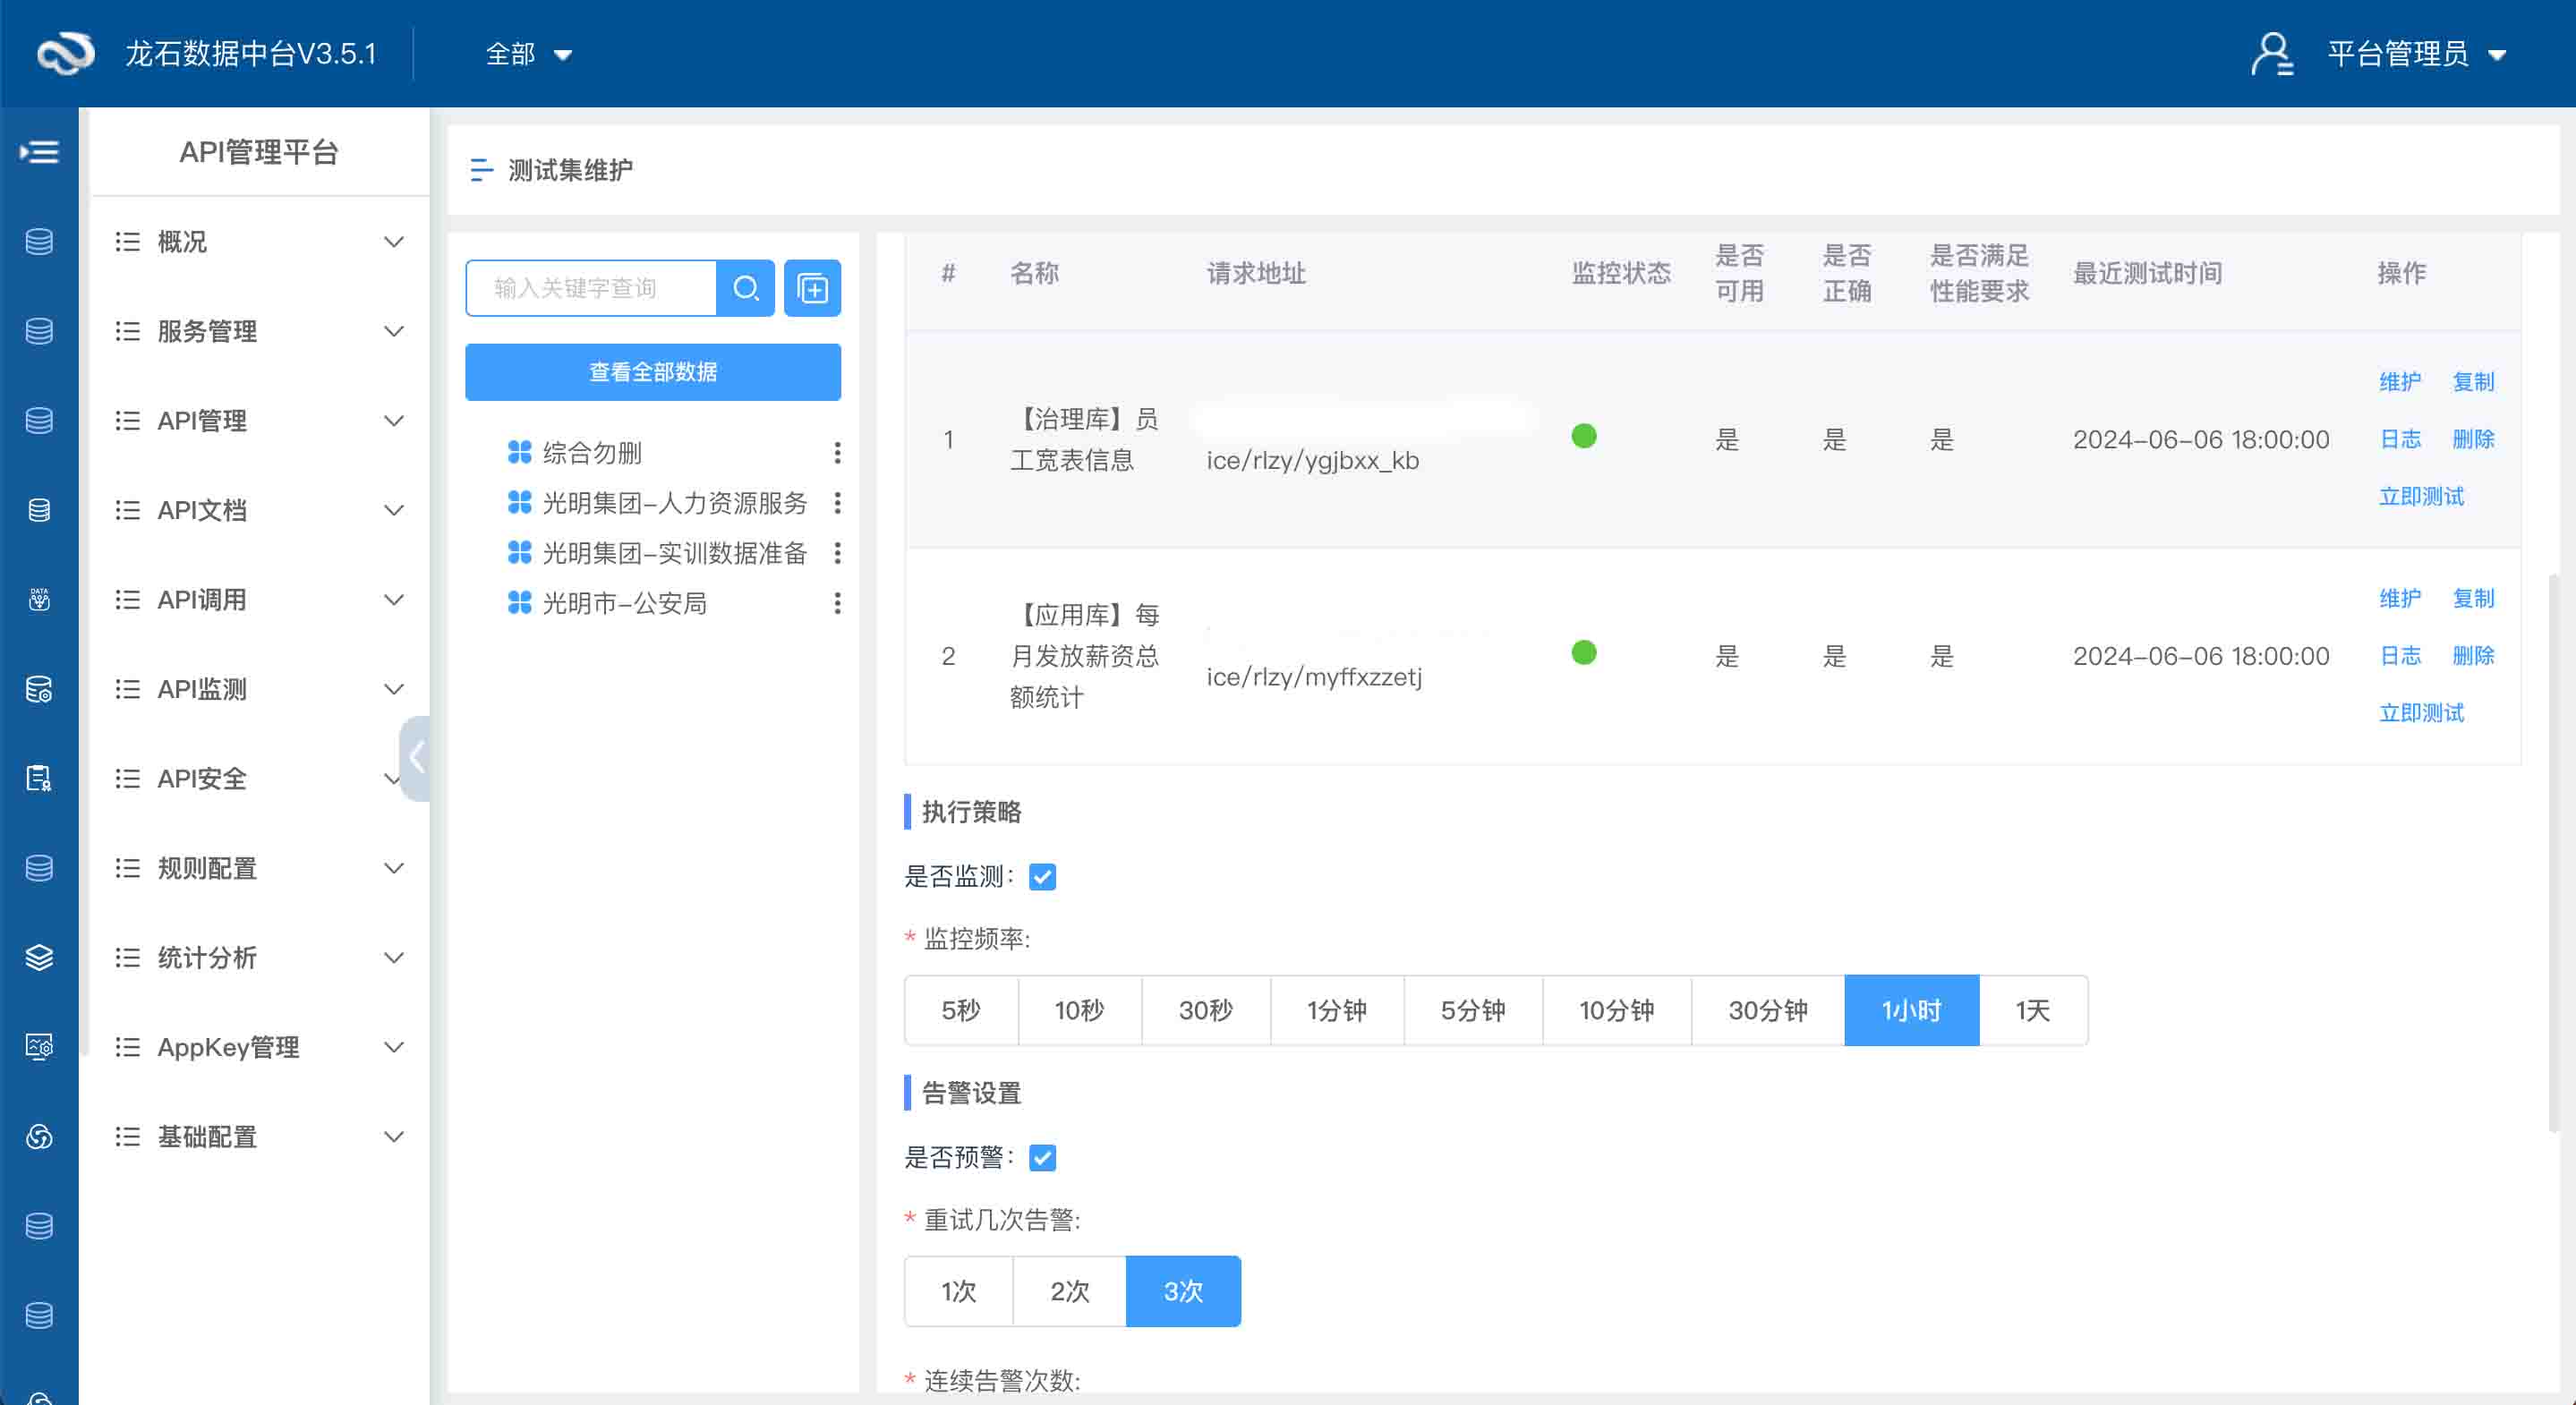Click the stacked layers icon in left rail
The height and width of the screenshot is (1405, 2576).
[x=39, y=957]
